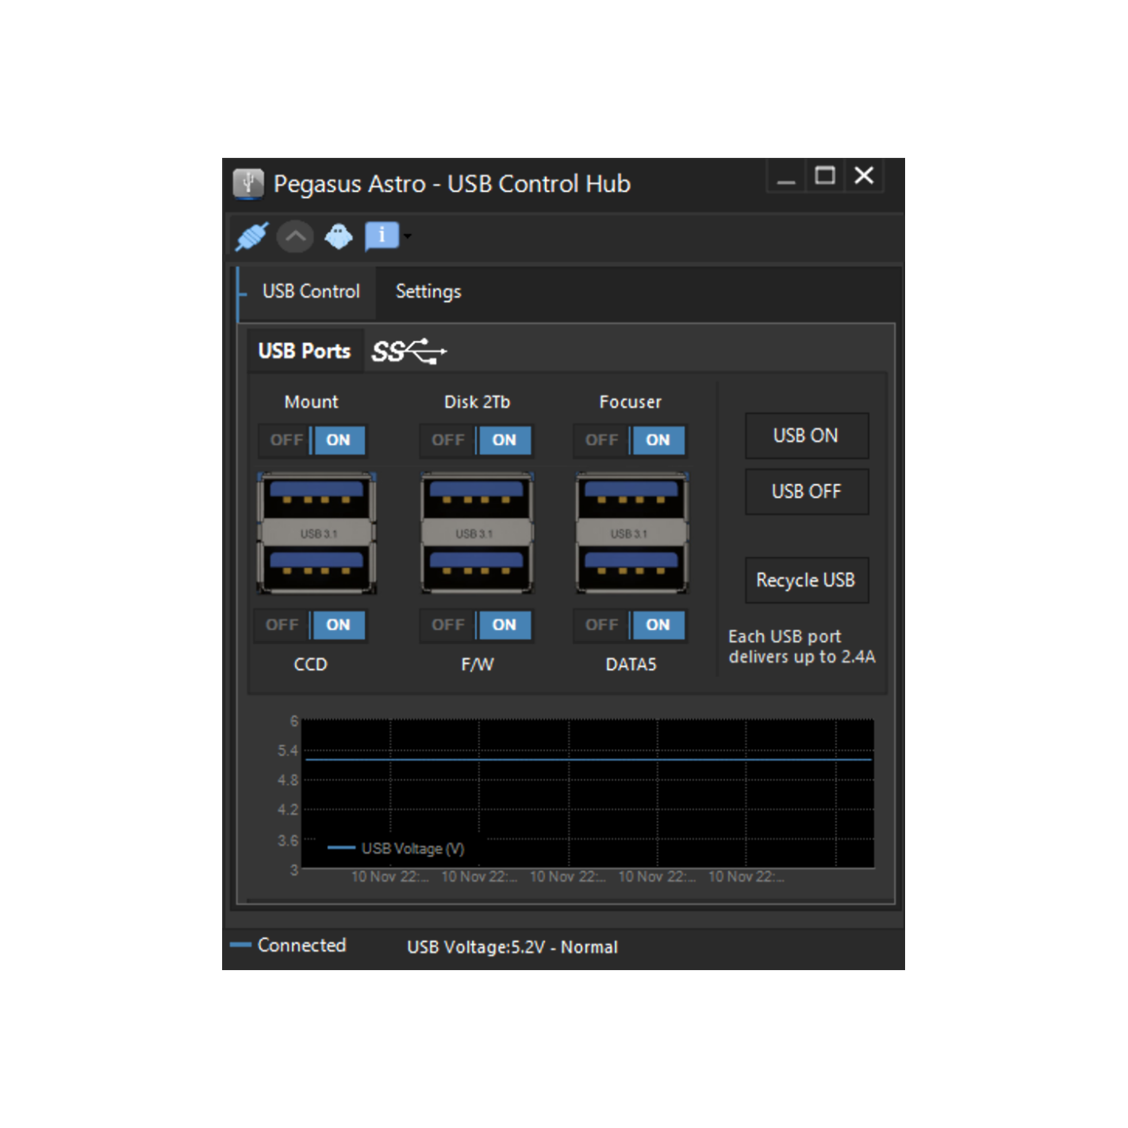Click the USB ON button
This screenshot has width=1128, height=1128.
(807, 435)
